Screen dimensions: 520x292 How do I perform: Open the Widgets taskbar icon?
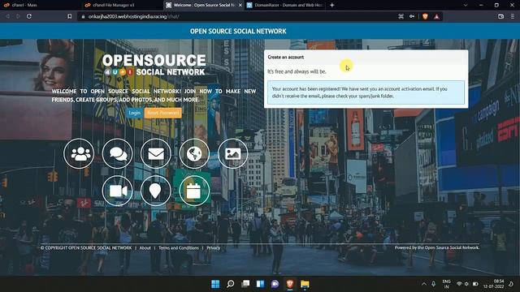(x=260, y=284)
